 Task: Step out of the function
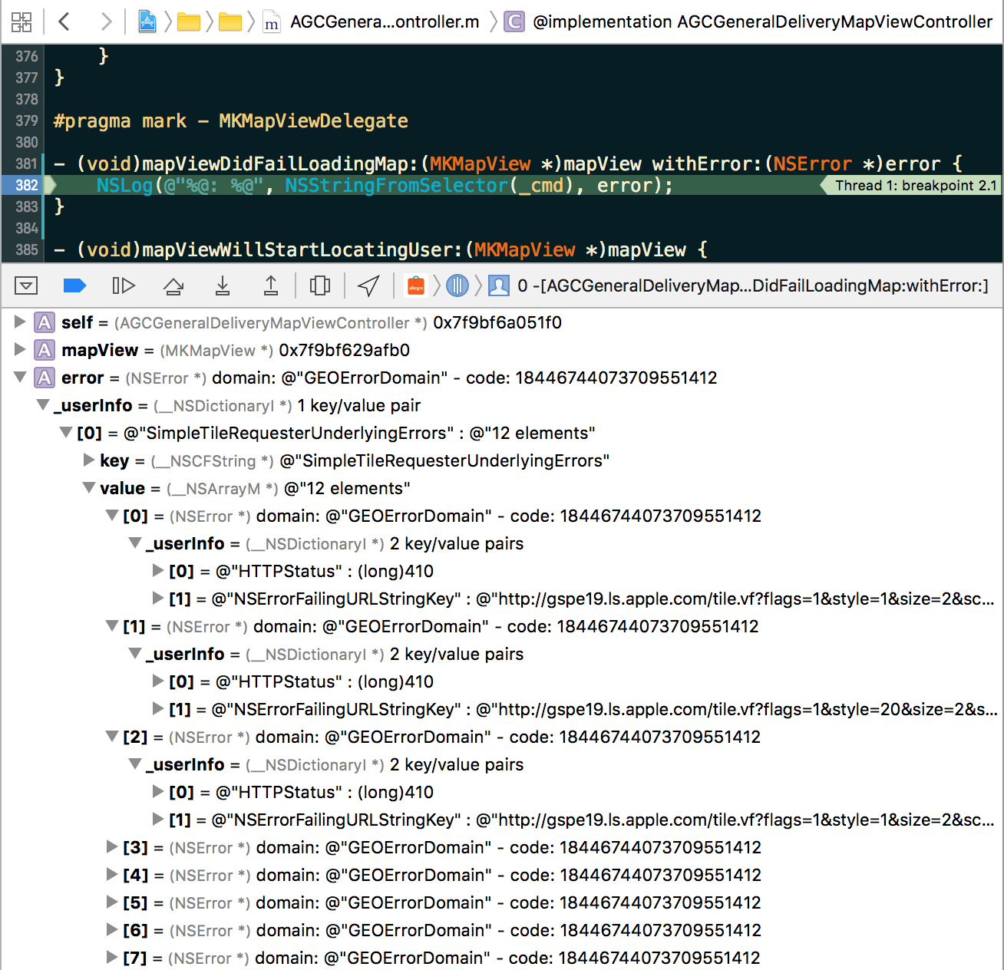tap(271, 286)
